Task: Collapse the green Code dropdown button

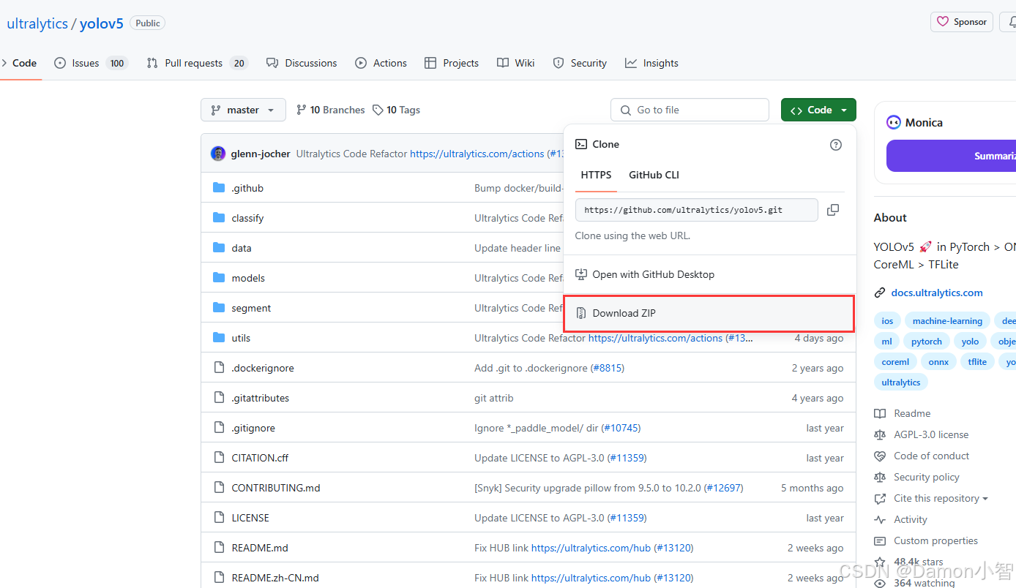Action: tap(818, 110)
